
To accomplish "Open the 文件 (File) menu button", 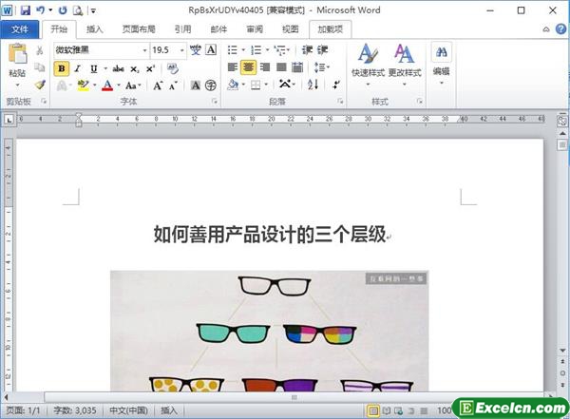I will pyautogui.click(x=19, y=29).
